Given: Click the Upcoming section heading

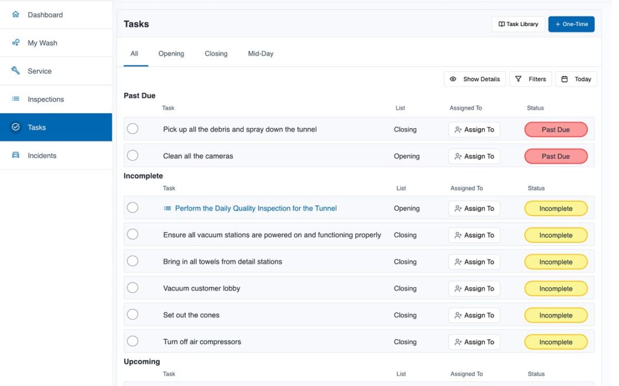Looking at the screenshot, I should pos(142,361).
